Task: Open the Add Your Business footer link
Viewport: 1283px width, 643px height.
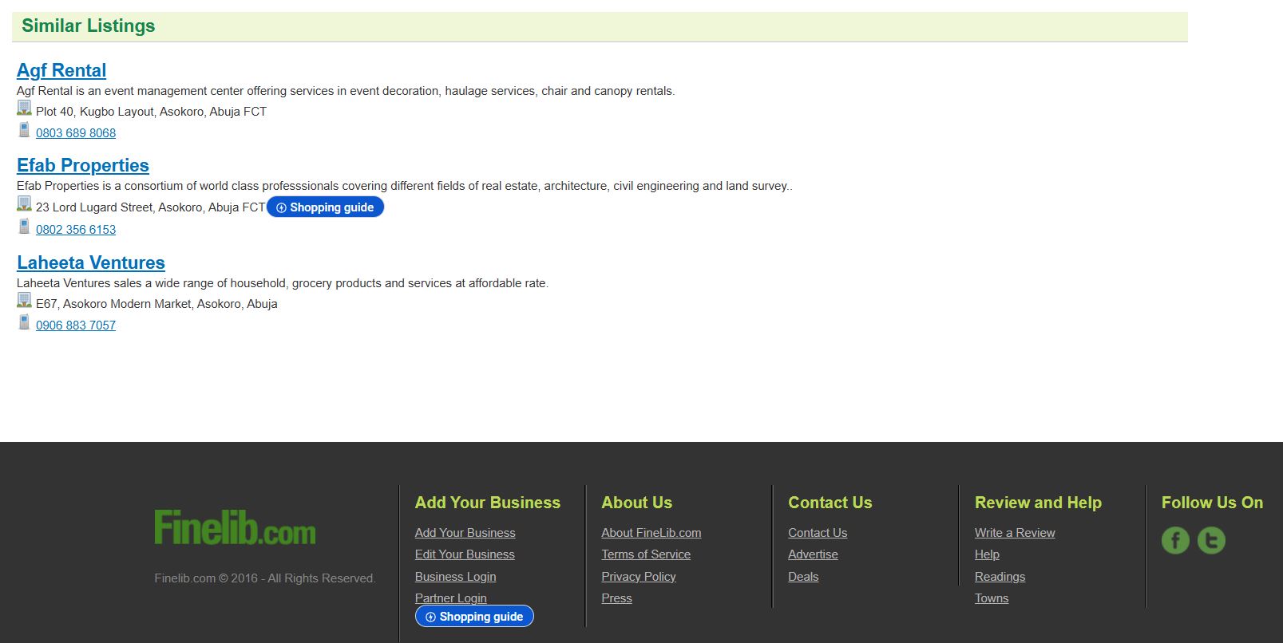Action: [465, 533]
